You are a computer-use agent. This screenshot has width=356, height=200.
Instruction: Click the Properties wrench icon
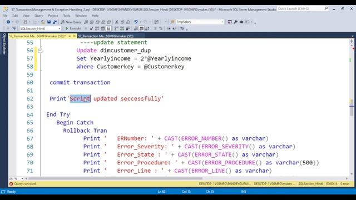(x=235, y=22)
